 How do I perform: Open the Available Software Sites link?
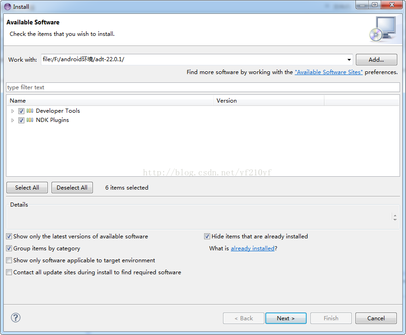tap(329, 72)
